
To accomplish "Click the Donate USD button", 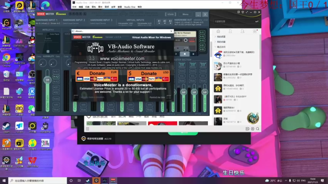I will click(x=148, y=76).
